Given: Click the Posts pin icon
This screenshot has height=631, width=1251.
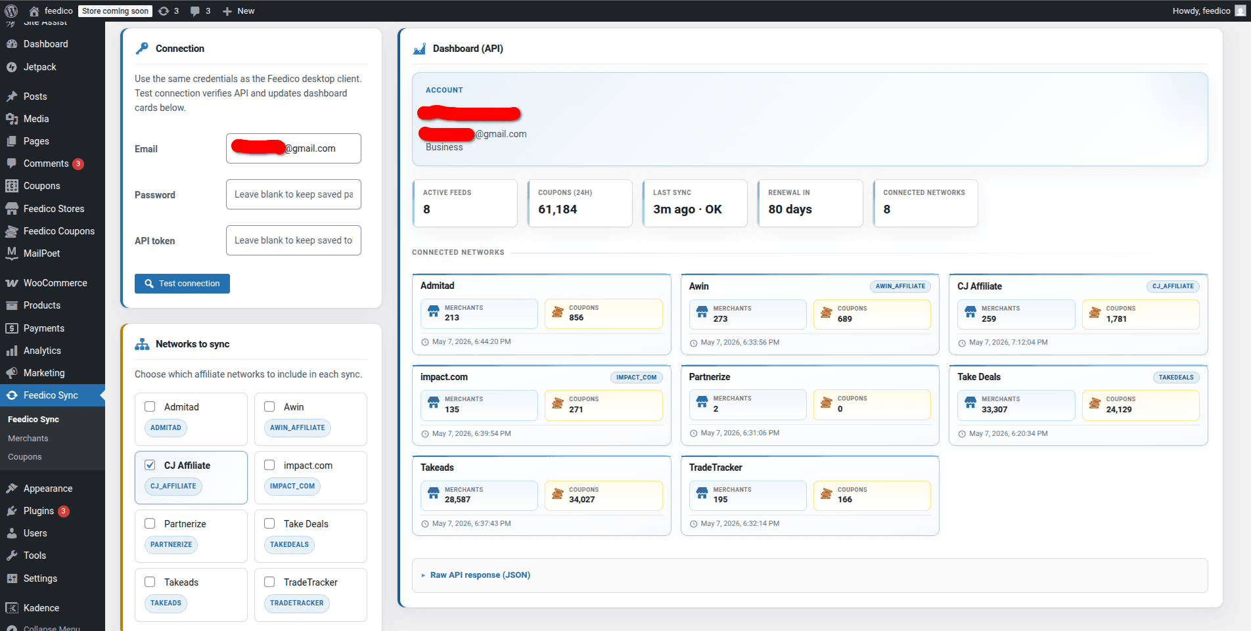Looking at the screenshot, I should [12, 97].
